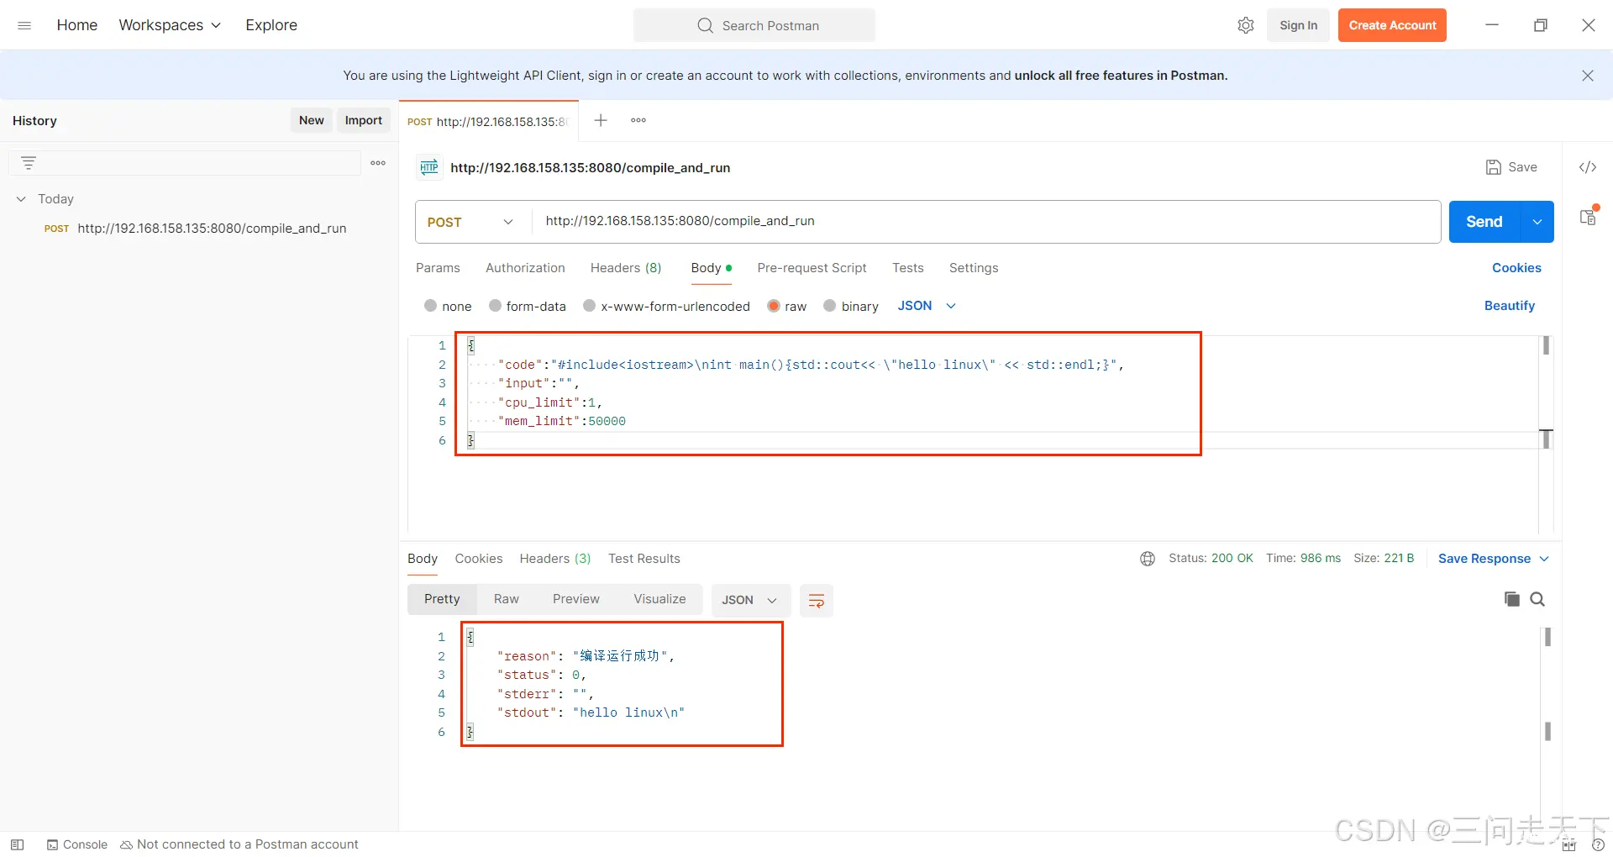Viewport: 1613px width, 857px height.
Task: Add a new request tab
Action: (601, 120)
